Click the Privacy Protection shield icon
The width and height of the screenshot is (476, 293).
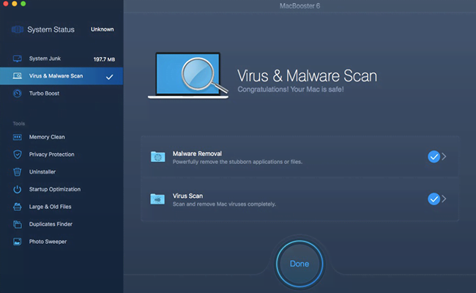click(18, 155)
